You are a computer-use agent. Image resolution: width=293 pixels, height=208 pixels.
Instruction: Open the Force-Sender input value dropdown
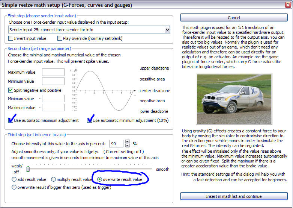click(x=167, y=30)
